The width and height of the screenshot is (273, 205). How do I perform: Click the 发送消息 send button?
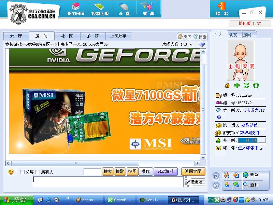click(195, 182)
